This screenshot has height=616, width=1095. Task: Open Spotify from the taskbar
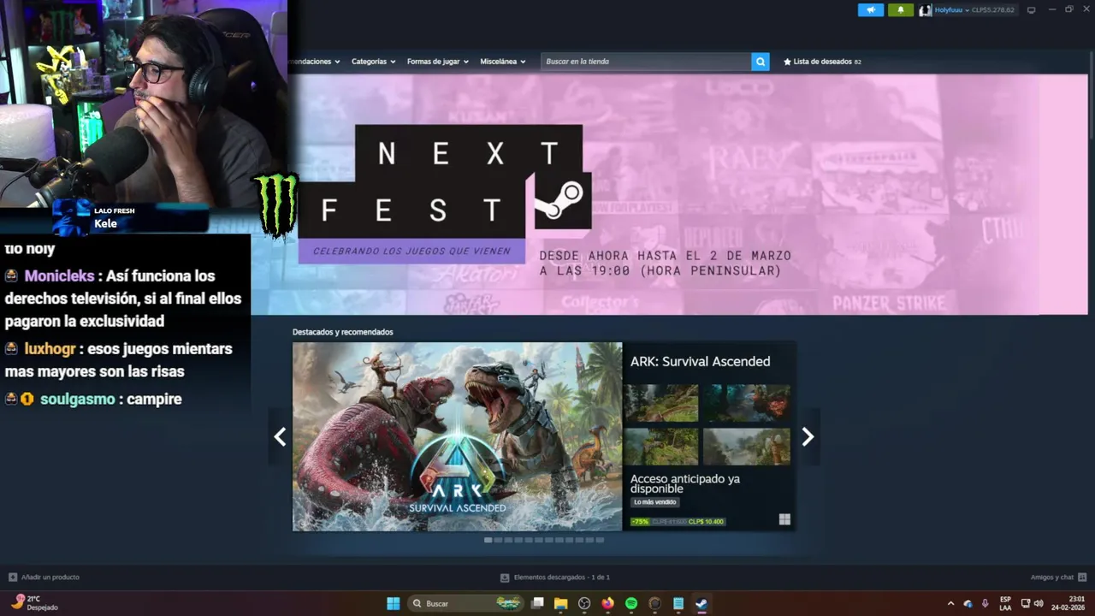[631, 603]
